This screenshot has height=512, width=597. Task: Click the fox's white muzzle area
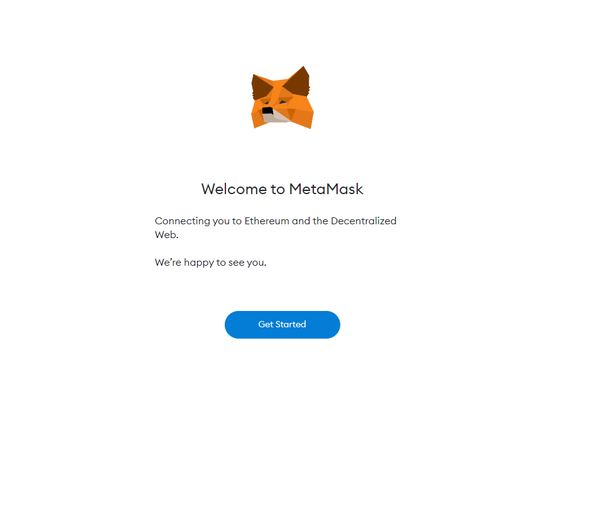click(x=276, y=117)
